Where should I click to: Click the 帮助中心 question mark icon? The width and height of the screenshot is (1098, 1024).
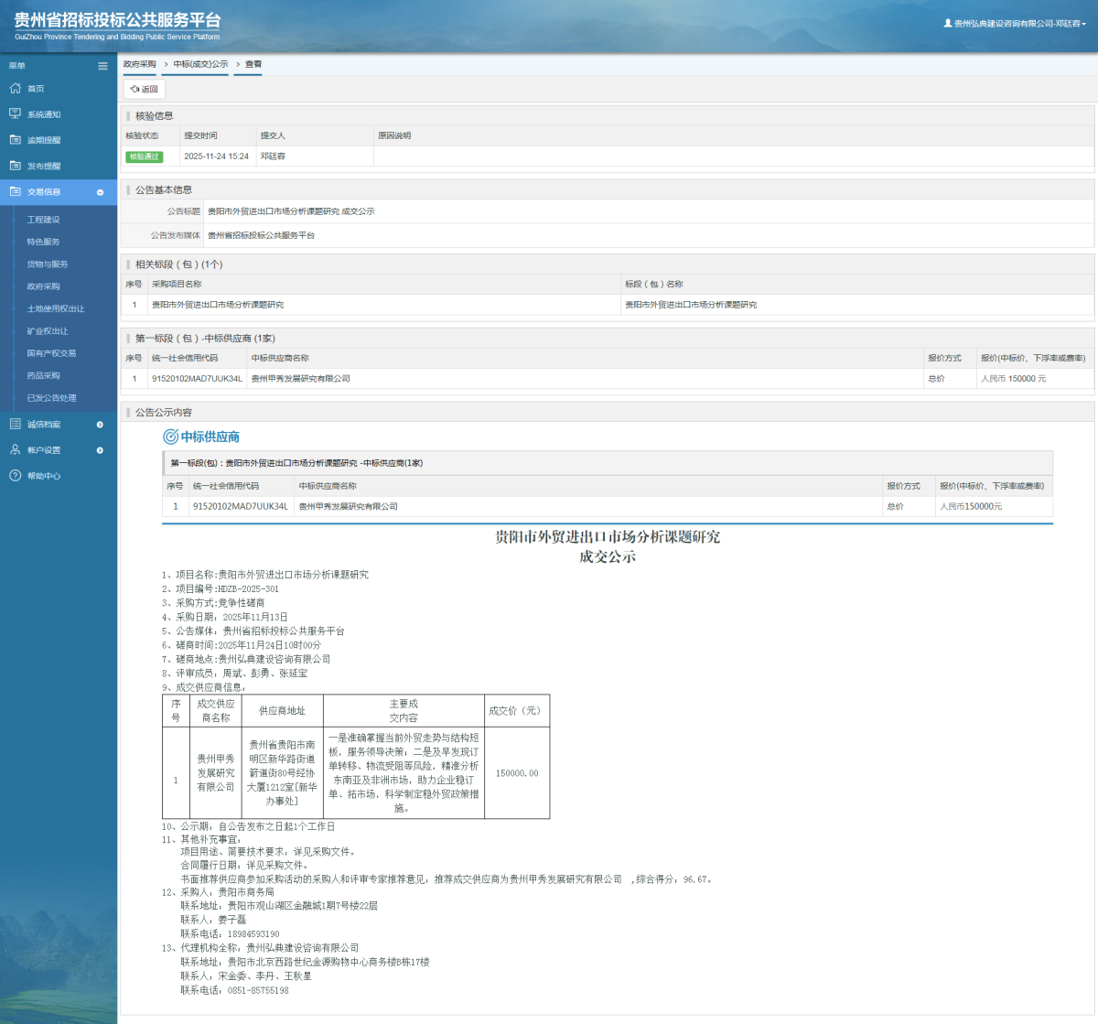pos(15,476)
